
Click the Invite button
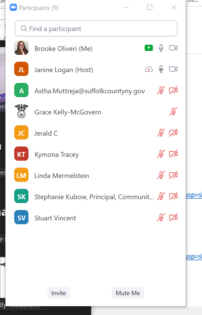point(59,293)
